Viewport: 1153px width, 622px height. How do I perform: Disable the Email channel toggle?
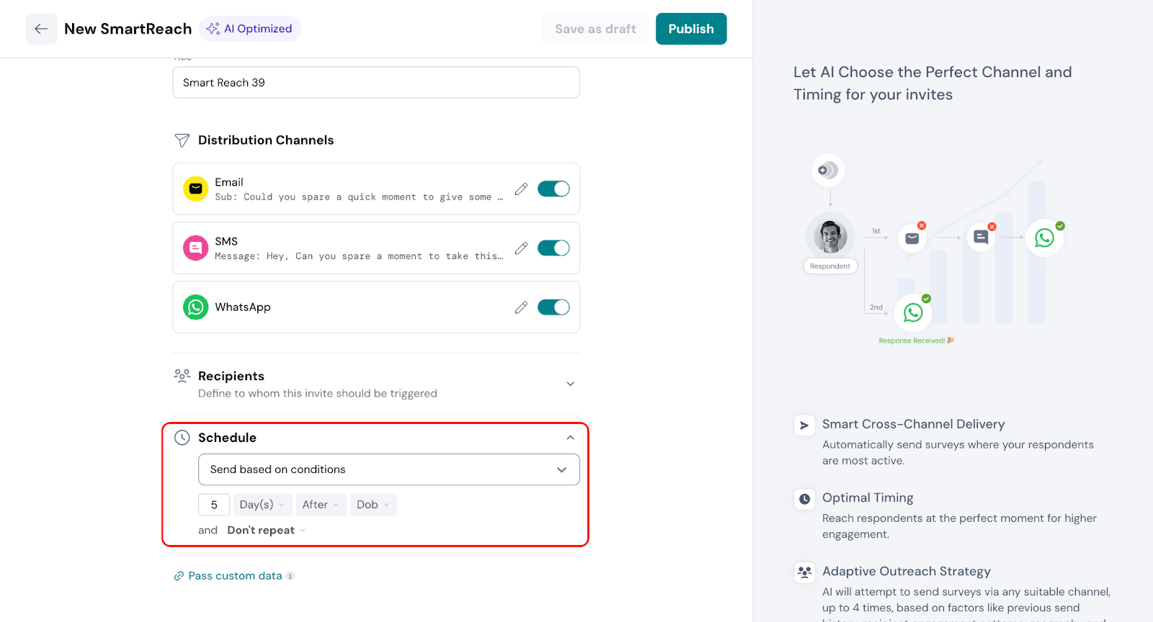pos(553,189)
